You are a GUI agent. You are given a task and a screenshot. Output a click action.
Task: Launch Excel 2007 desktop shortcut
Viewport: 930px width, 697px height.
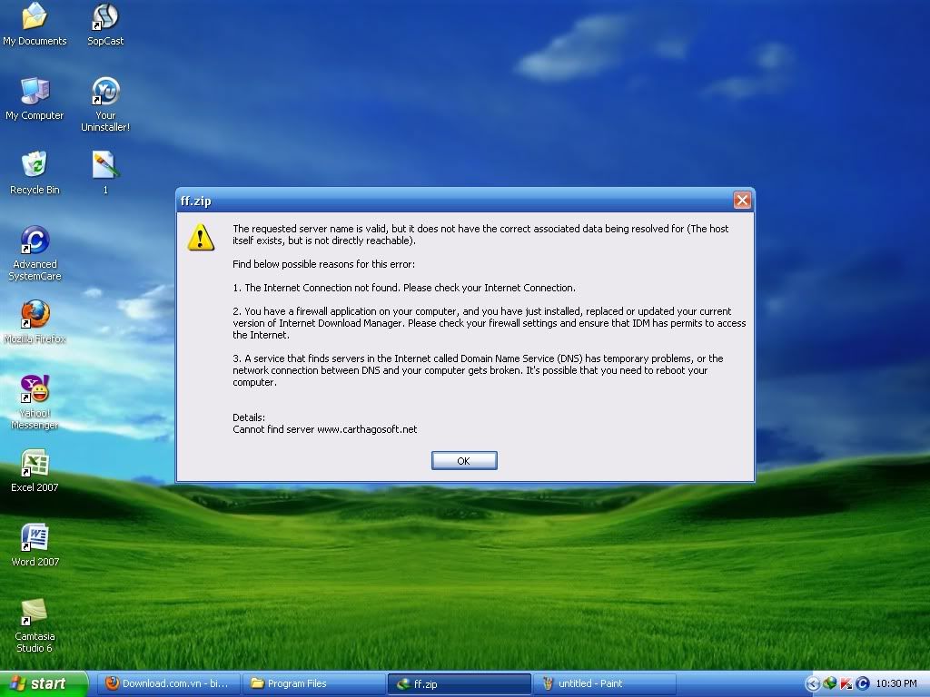[x=35, y=471]
